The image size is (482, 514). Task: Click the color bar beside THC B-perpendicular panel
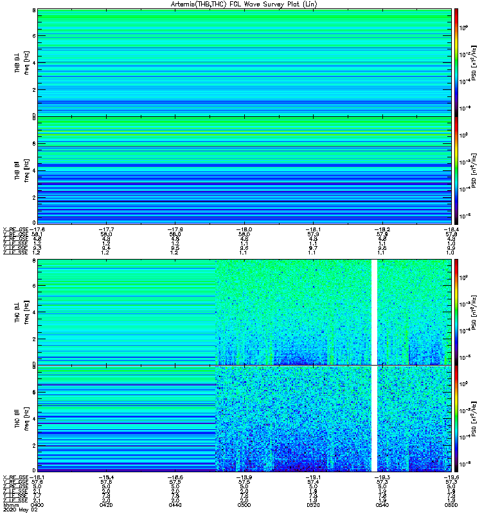456,312
